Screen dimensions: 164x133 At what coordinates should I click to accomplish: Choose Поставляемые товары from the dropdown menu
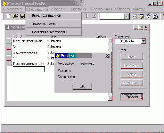point(54,32)
